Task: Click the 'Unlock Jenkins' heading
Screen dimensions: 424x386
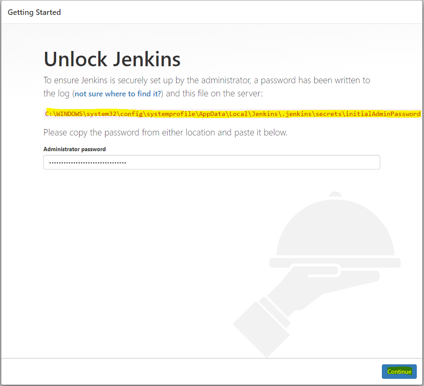Action: [112, 59]
